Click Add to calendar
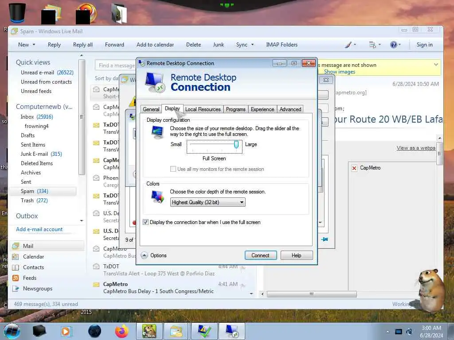Screen dimensions: 454x340 click(155, 45)
